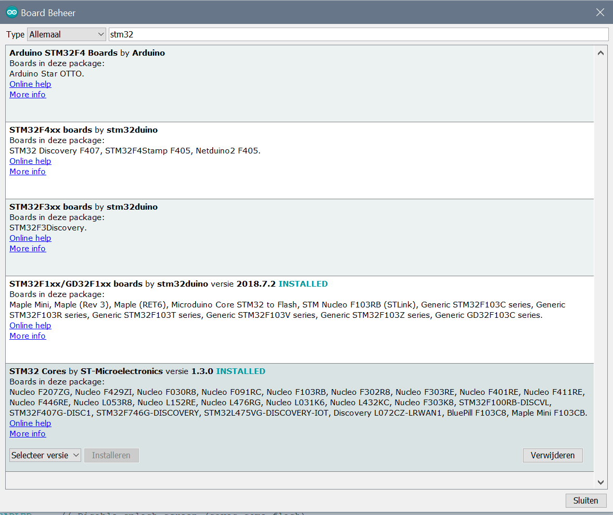Open the Type filter dropdown

[66, 34]
